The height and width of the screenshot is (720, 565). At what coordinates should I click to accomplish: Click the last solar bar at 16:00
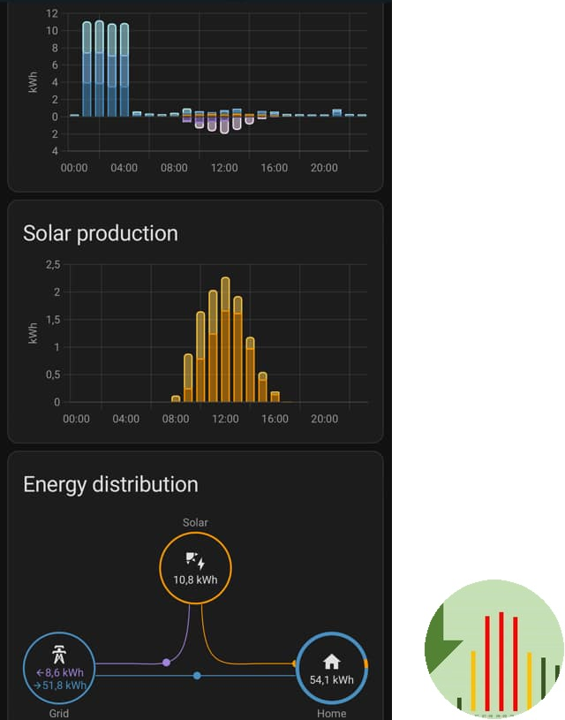(275, 397)
